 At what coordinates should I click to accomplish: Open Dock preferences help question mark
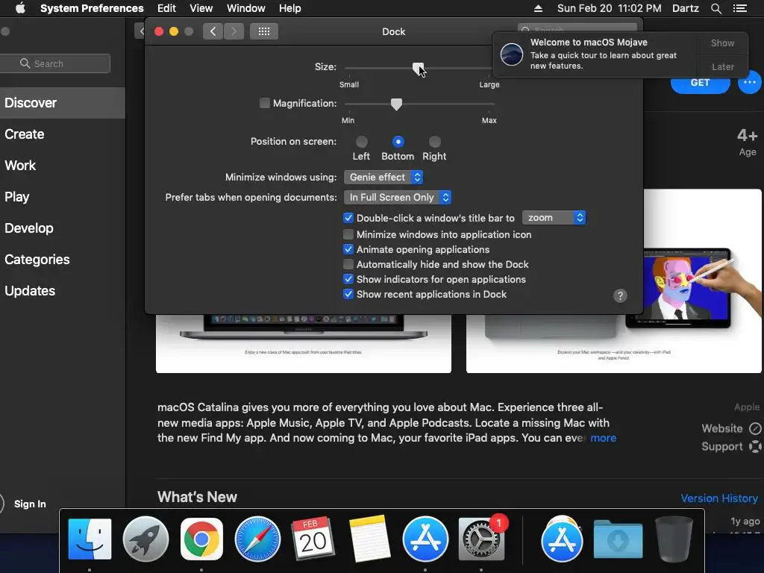click(620, 295)
